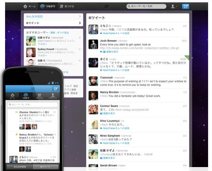Viewport: 212px width, 171px height.
Task: Tap みんなの反応 button at phone bottom
Action: coord(20,167)
